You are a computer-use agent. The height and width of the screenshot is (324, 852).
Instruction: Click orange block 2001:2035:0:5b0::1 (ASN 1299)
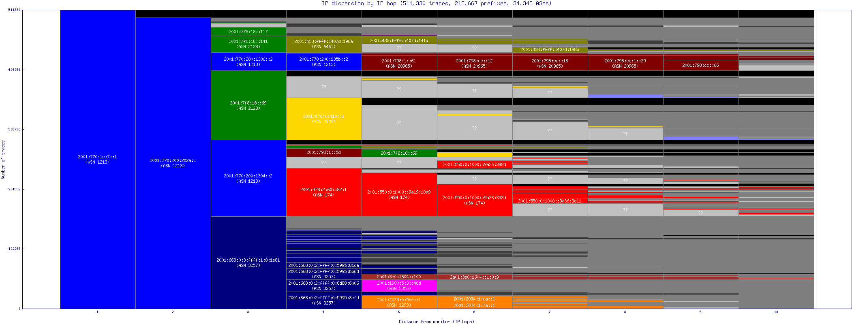399,302
